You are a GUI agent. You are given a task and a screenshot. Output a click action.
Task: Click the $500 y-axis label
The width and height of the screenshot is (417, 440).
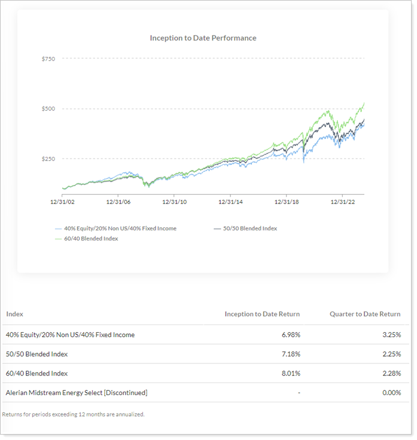[48, 109]
